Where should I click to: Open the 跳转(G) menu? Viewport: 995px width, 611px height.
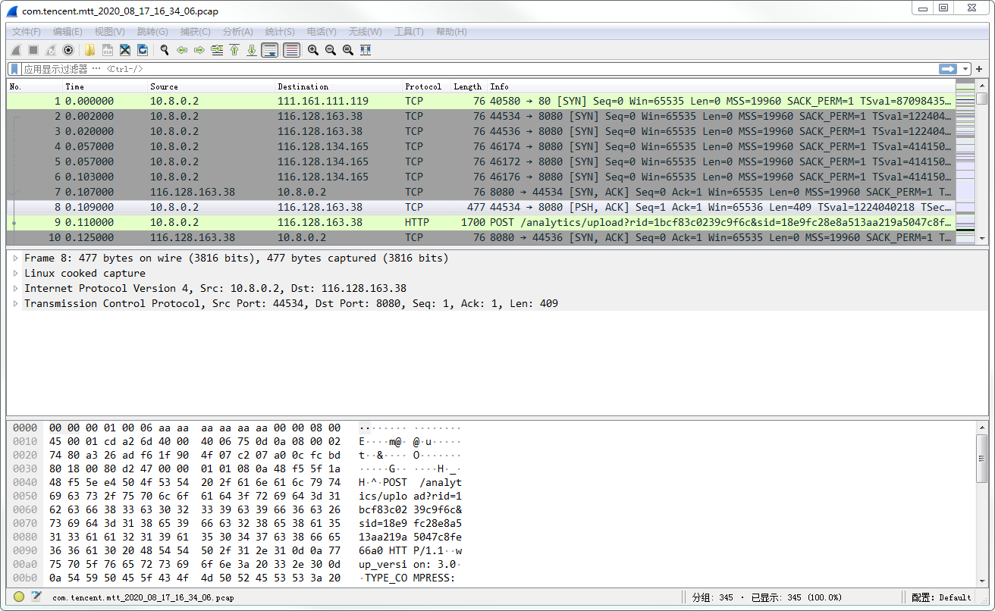[152, 32]
